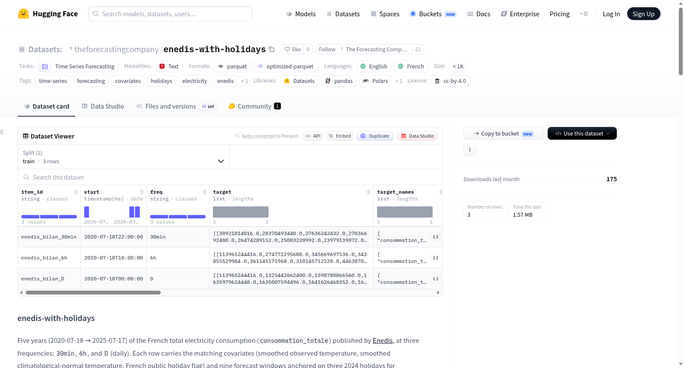Click the covariates tag
The width and height of the screenshot is (684, 368).
[x=128, y=81]
